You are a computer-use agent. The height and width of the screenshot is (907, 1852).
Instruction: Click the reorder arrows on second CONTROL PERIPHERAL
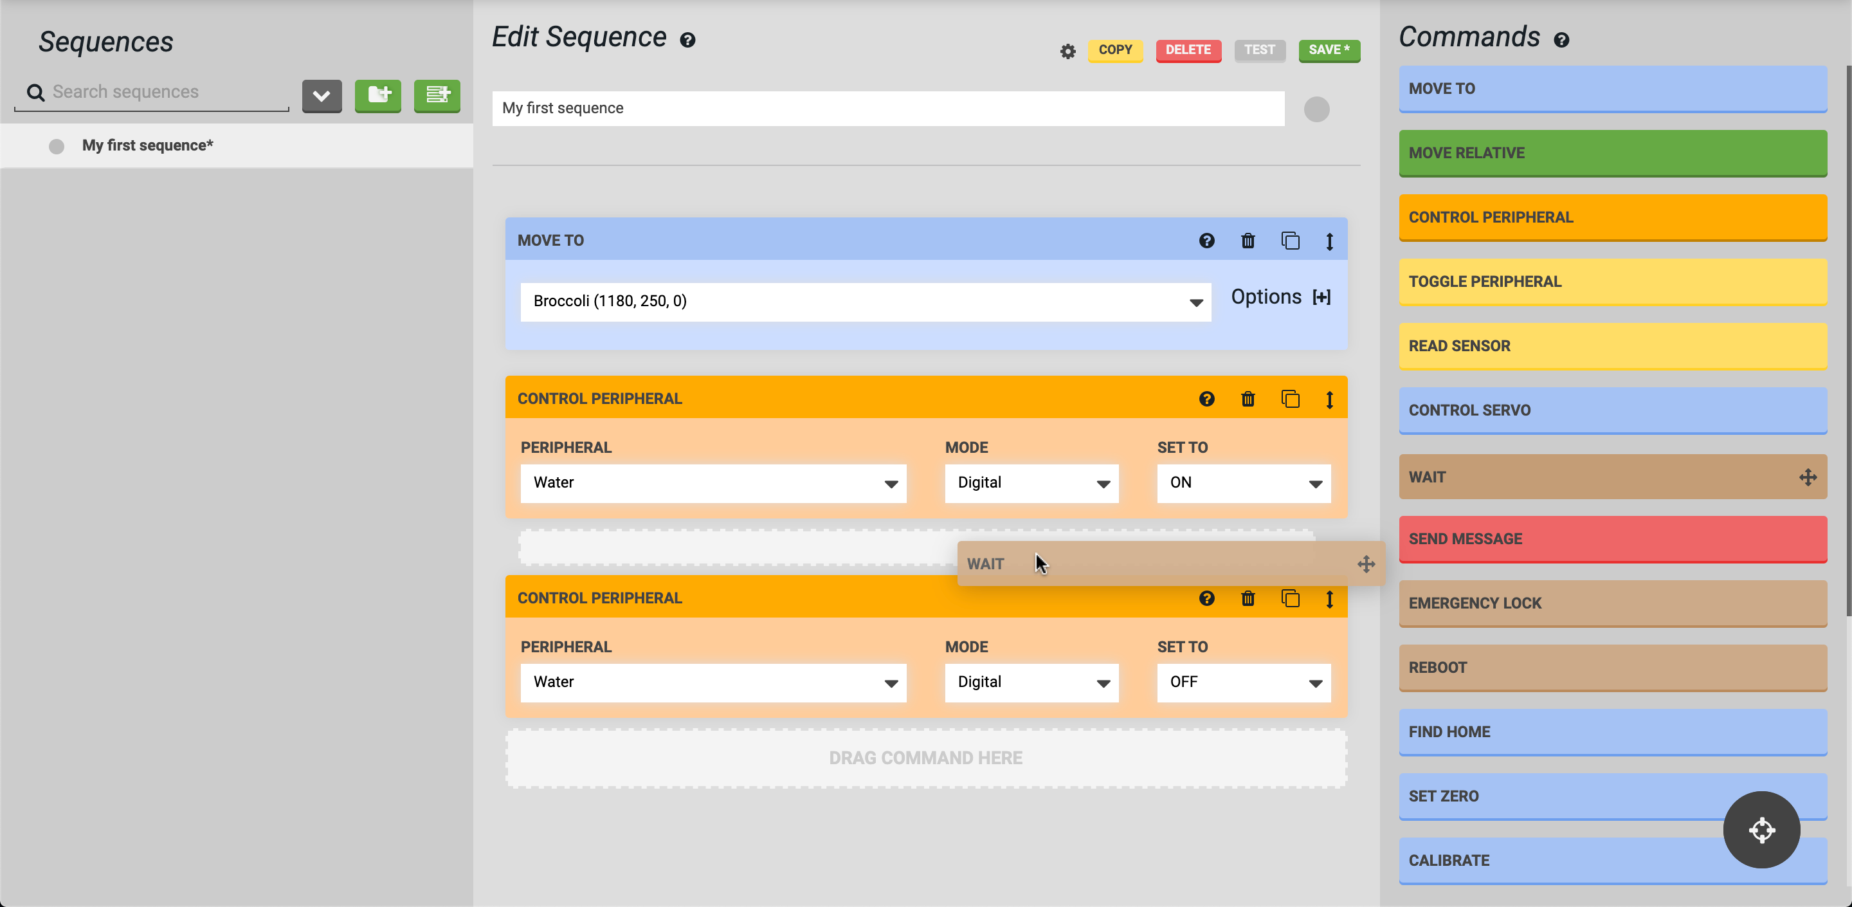[1329, 599]
